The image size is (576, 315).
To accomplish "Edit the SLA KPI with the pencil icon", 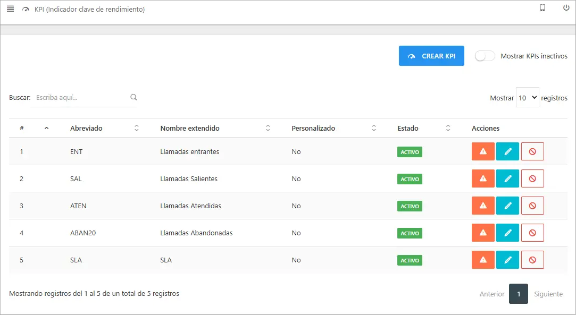I will point(507,260).
